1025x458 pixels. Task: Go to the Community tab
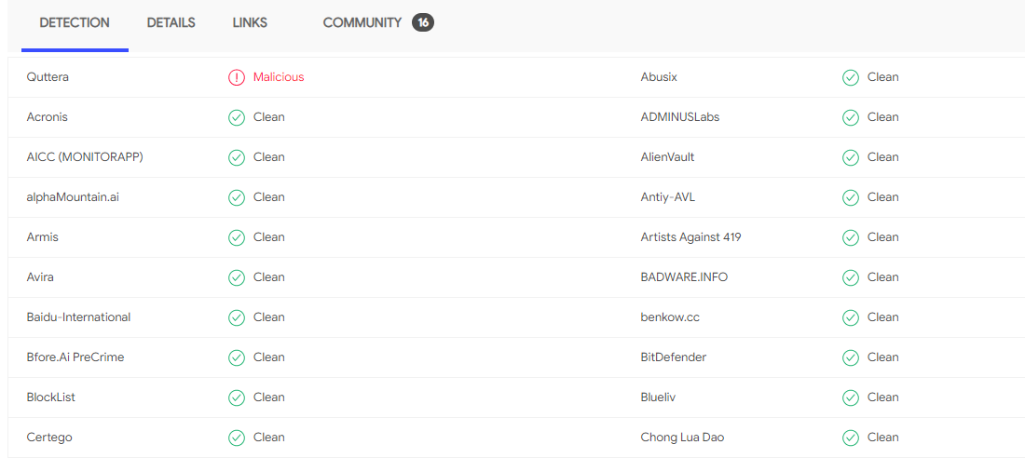pos(362,23)
